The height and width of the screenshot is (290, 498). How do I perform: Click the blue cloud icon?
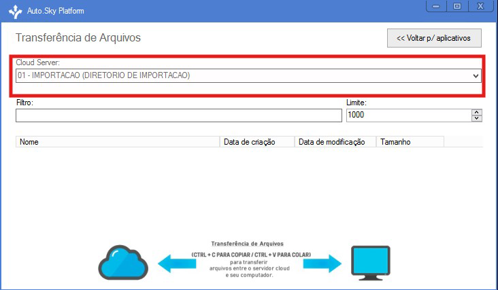tap(122, 262)
